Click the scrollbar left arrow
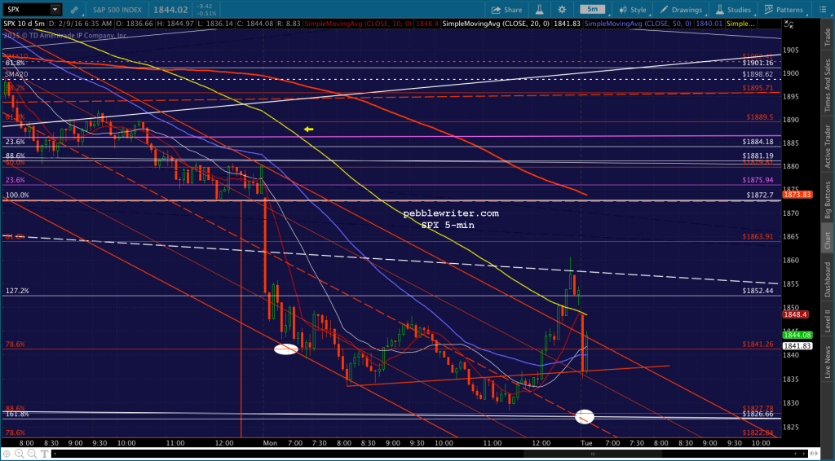This screenshot has width=835, height=461. (x=56, y=454)
